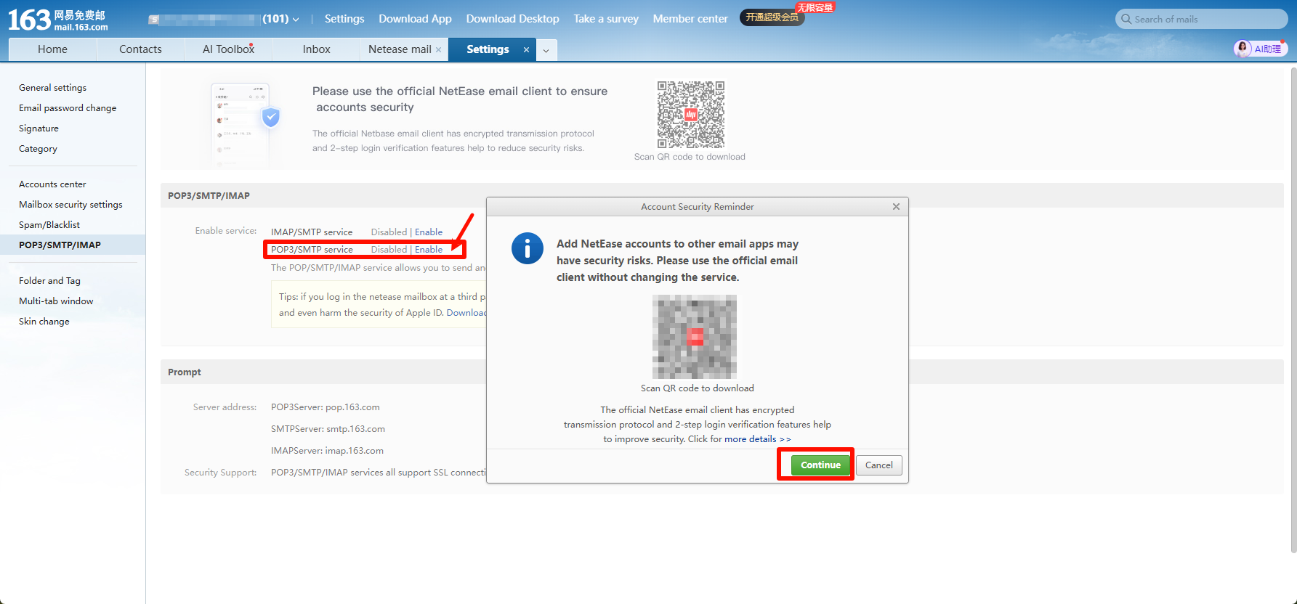Screen dimensions: 1297x604
Task: Open Take a survey link
Action: (606, 19)
